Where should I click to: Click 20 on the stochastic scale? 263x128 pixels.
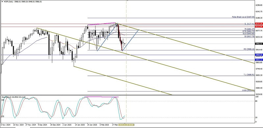256,117
